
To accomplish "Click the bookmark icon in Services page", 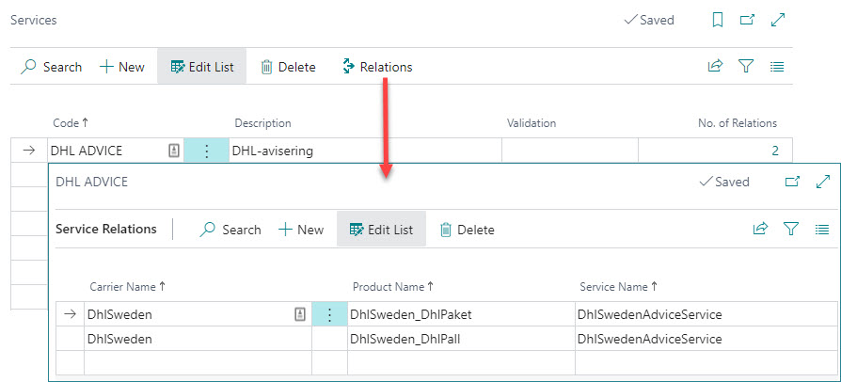I will [717, 21].
